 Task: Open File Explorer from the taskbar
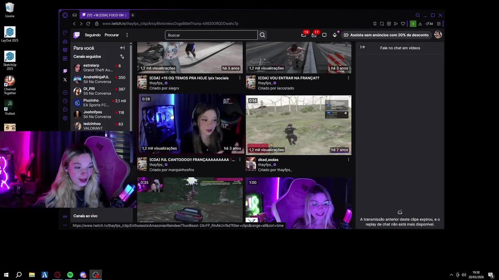[32, 275]
